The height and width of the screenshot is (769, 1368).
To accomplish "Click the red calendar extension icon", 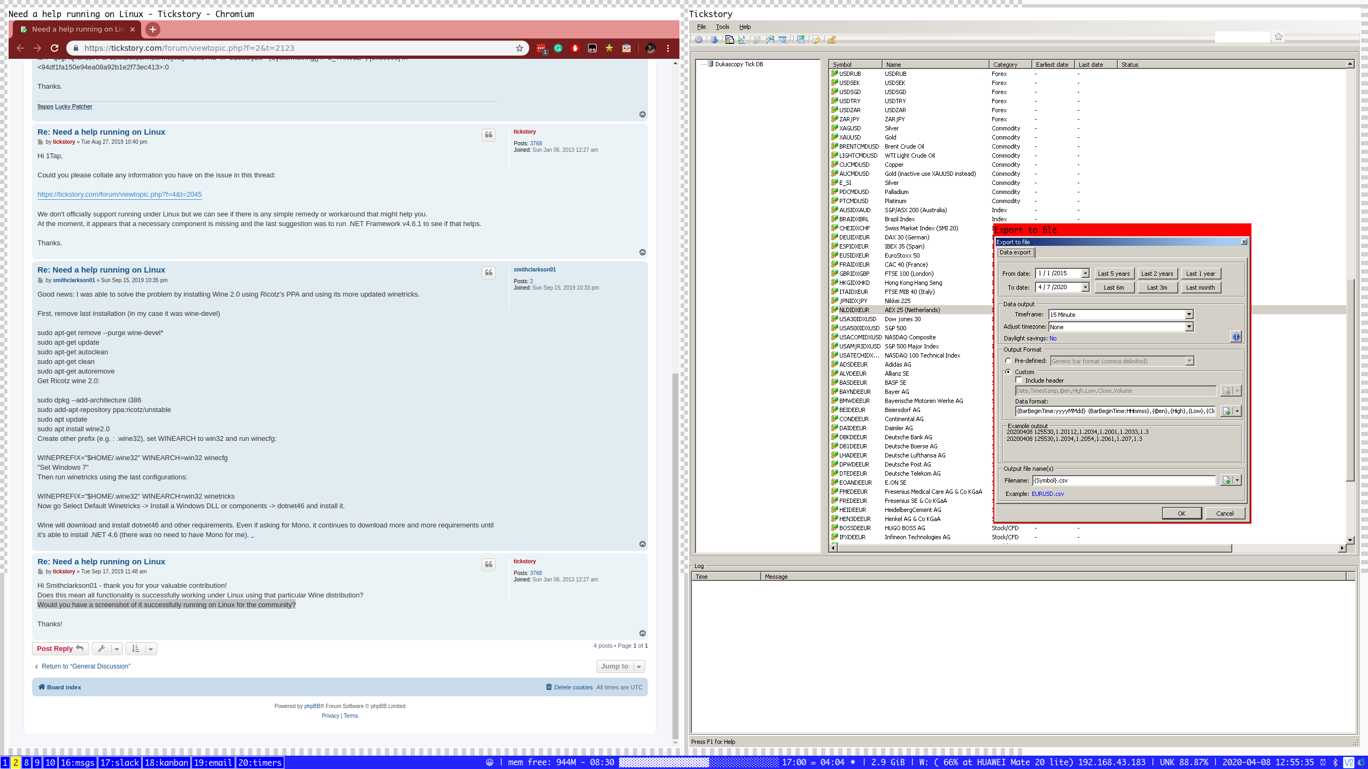I will coord(541,49).
